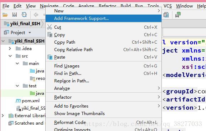The width and height of the screenshot is (206, 131).
Task: Open the Refactor submenu in context menu
Action: coord(103,97)
